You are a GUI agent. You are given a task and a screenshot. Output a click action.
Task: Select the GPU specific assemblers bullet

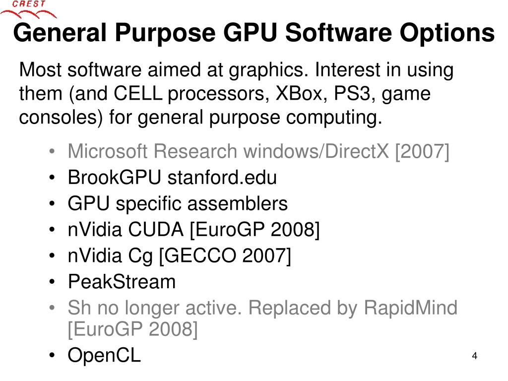178,204
